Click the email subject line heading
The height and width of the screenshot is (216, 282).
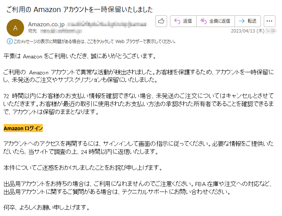[80, 9]
